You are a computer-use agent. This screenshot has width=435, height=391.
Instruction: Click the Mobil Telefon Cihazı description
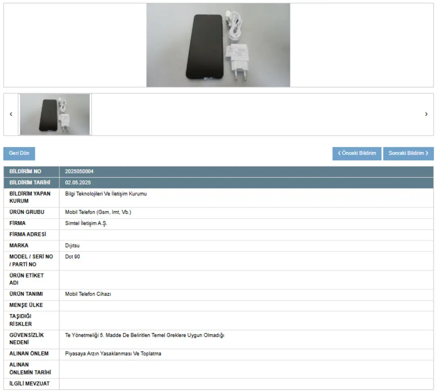coord(88,294)
